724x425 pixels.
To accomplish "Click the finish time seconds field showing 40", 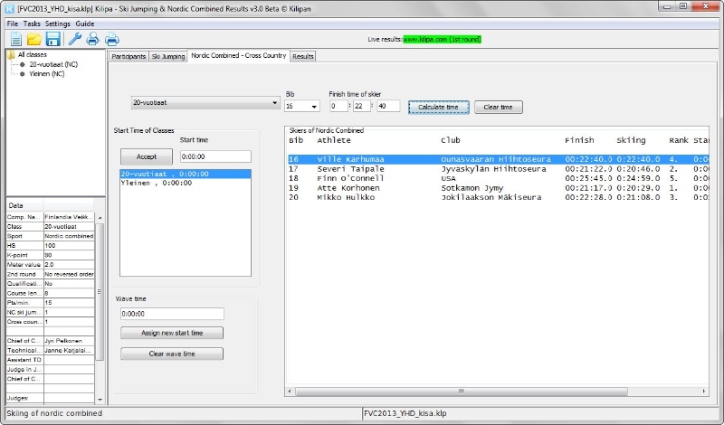I will 388,106.
